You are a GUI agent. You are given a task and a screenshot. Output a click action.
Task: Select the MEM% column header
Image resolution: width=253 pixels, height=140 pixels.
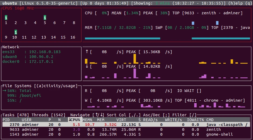[x=88, y=120]
